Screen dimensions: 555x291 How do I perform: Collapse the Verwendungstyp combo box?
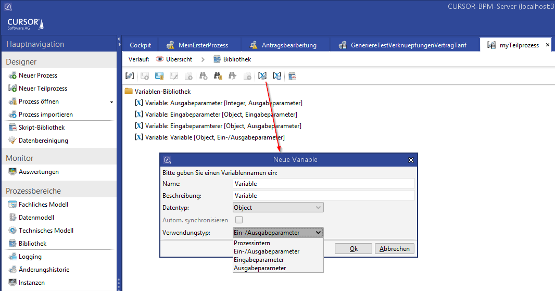coord(319,233)
